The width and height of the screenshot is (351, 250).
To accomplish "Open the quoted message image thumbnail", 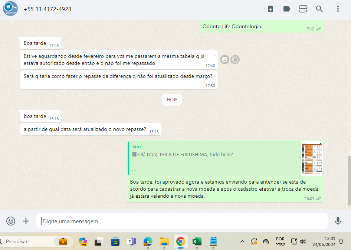I will pyautogui.click(x=312, y=158).
